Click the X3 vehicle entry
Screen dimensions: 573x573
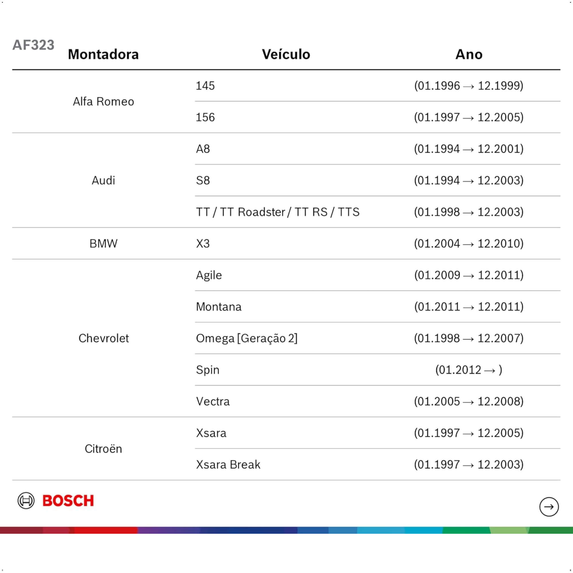coord(203,244)
